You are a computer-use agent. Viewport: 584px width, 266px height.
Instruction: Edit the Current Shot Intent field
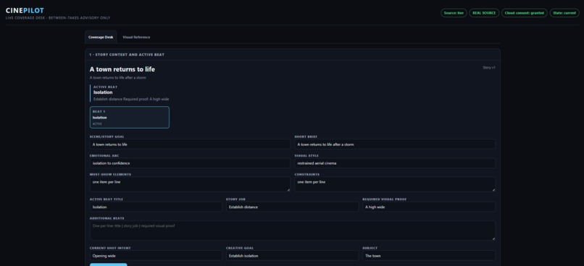click(156, 256)
